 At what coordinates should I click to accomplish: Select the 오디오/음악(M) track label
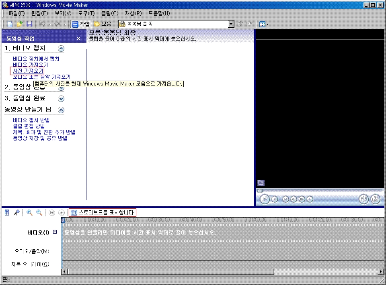click(x=32, y=251)
